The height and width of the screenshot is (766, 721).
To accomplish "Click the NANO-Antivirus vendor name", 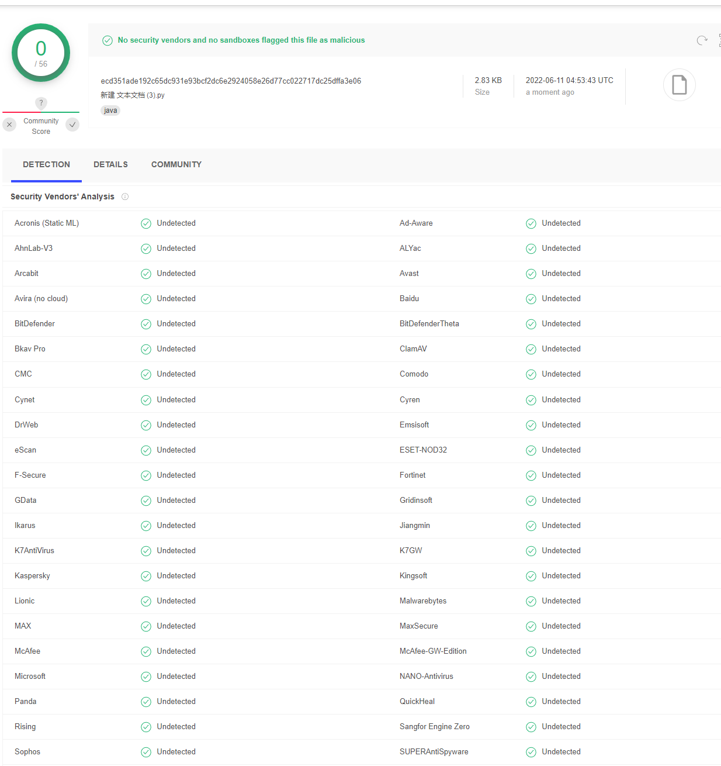I will (427, 676).
